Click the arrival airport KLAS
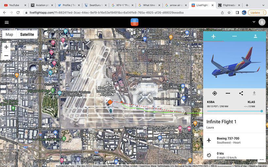268x167 pixels. coord(251,102)
